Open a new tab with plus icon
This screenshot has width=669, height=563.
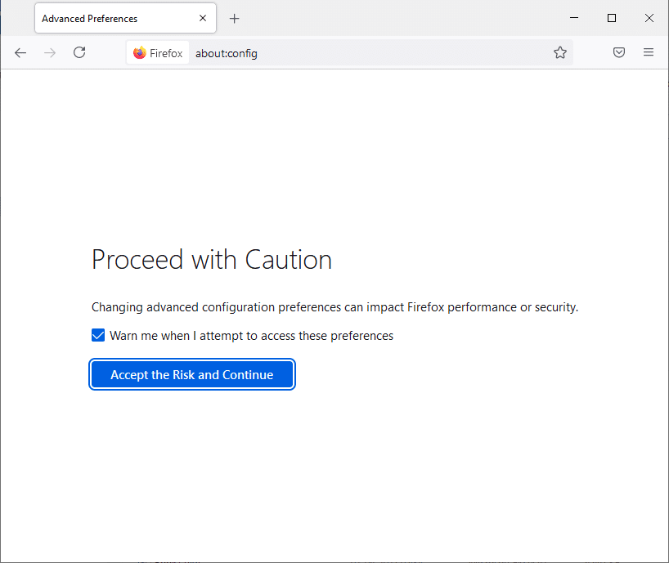point(235,18)
